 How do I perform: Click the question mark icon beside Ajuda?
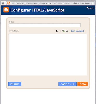tap(87, 8)
